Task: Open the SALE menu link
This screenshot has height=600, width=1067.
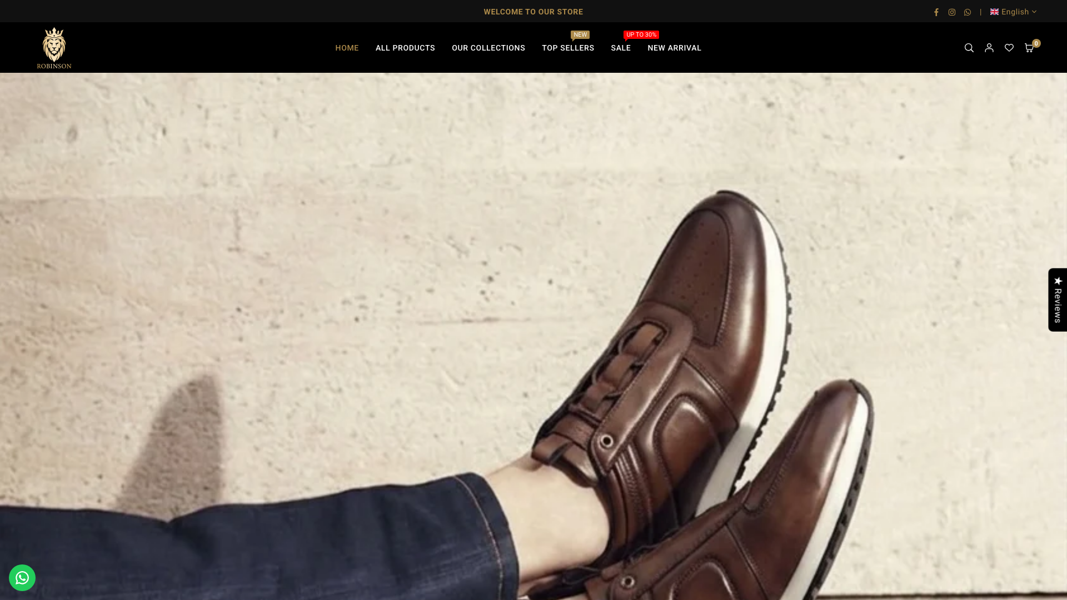Action: [621, 48]
